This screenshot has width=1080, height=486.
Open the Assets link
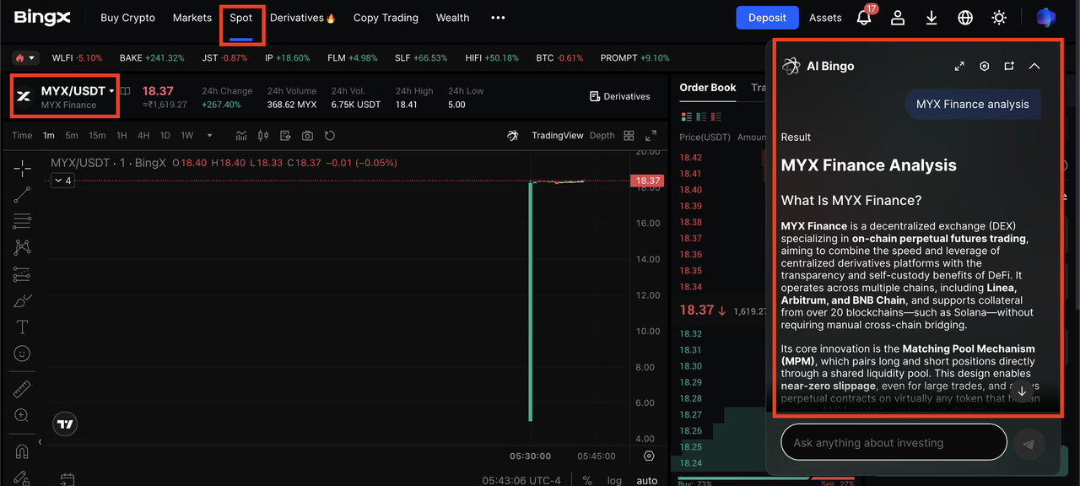pos(825,18)
